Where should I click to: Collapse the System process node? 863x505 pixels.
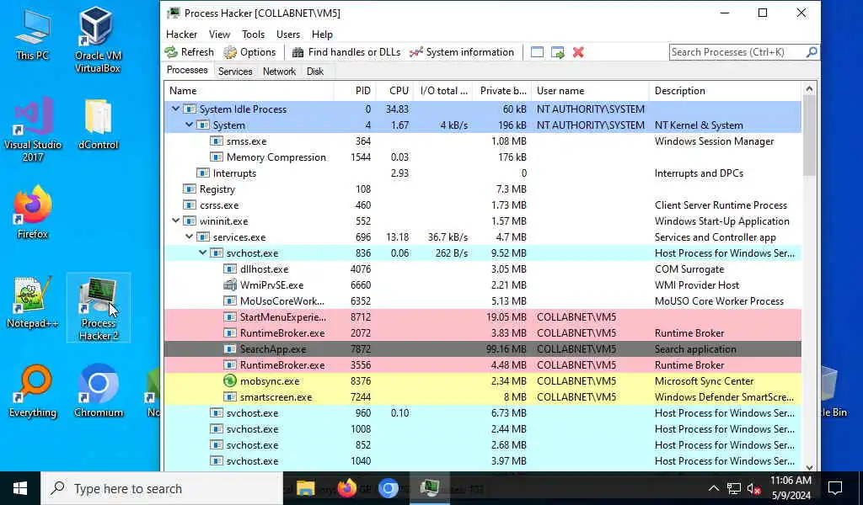coord(190,125)
